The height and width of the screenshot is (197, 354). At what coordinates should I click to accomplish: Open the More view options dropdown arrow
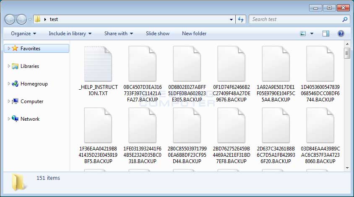[x=312, y=34]
